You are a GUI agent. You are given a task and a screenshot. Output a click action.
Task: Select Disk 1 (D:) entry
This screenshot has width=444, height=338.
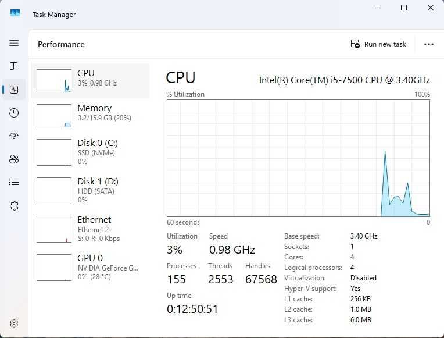tap(90, 190)
